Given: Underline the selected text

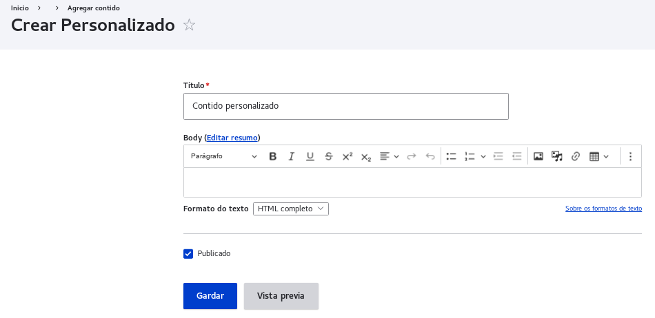Looking at the screenshot, I should click(x=310, y=157).
